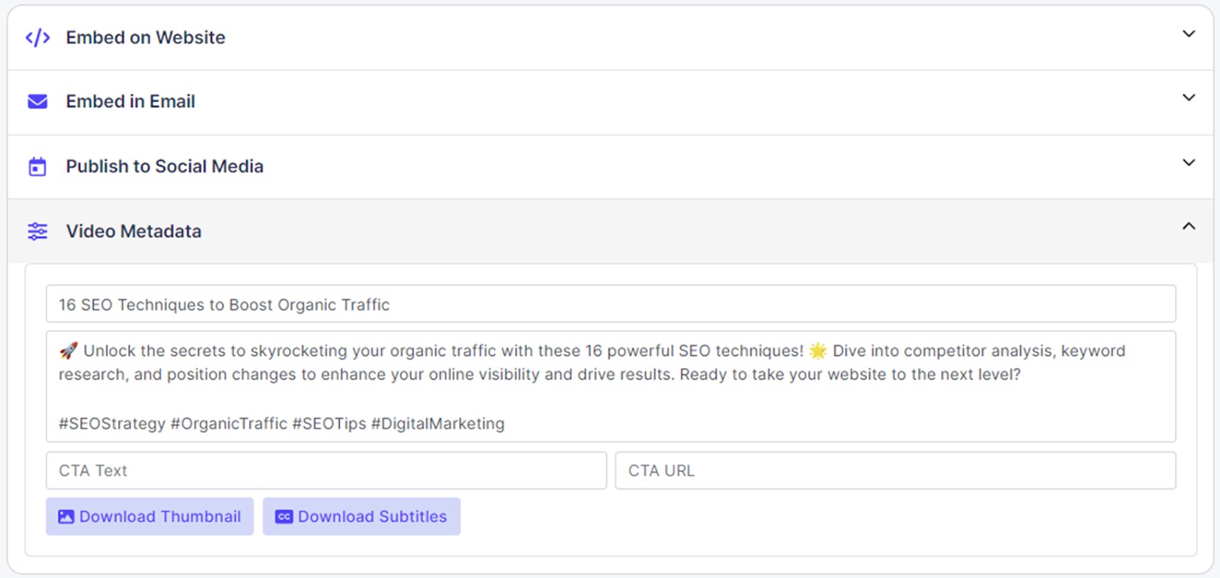Collapse Video Metadata using the up chevron
The width and height of the screenshot is (1220, 578).
coord(1188,226)
